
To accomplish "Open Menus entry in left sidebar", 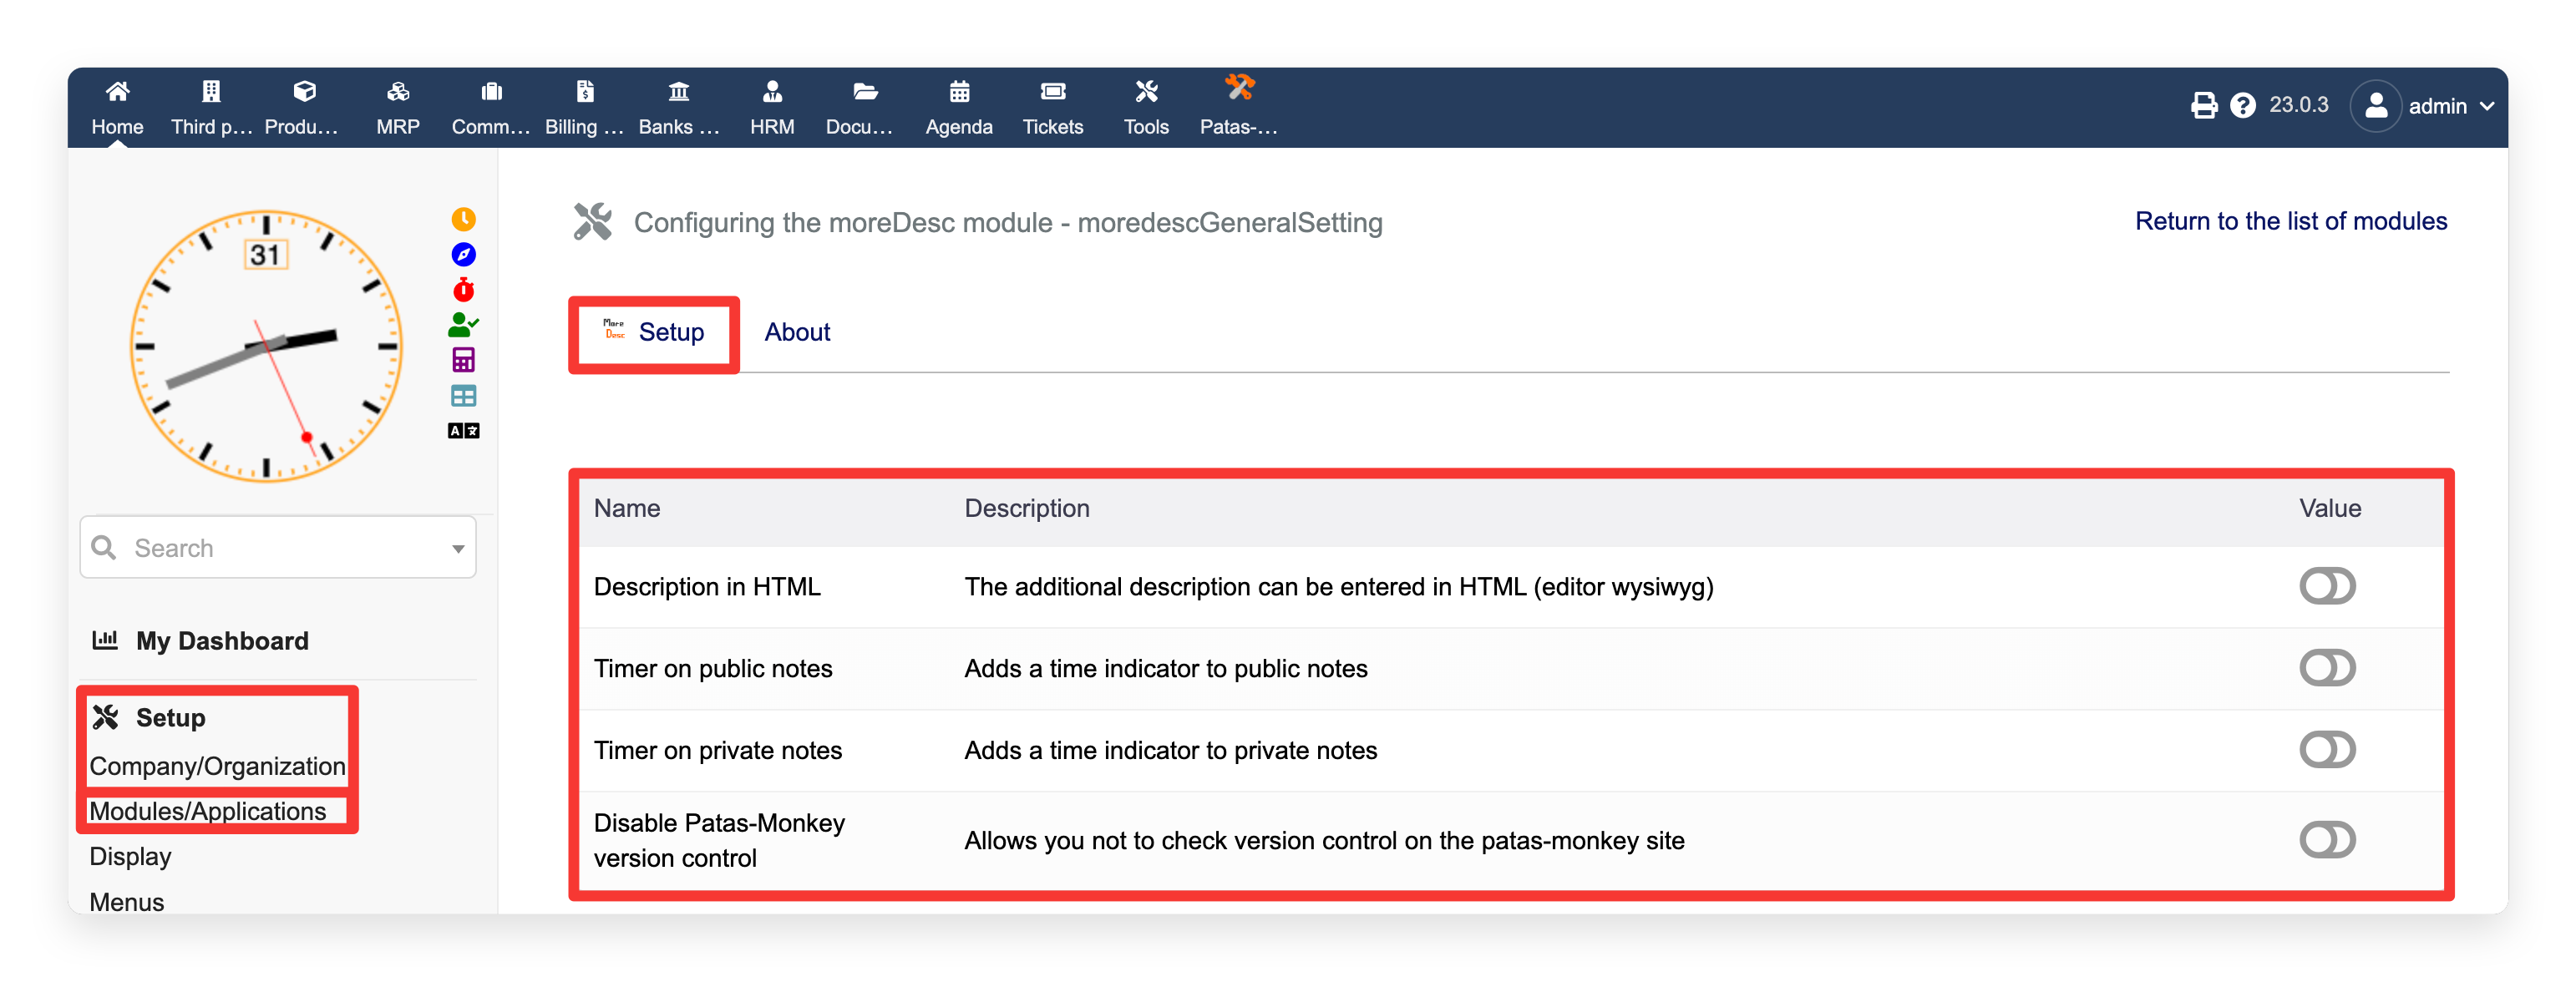I will point(127,902).
